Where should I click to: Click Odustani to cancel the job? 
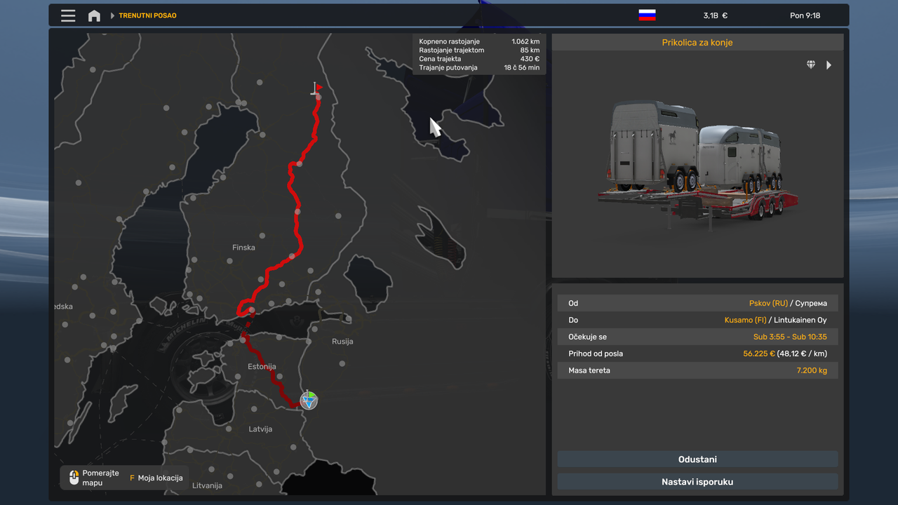[x=697, y=459]
